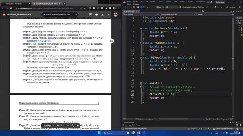Screen dimensions: 243x136
Task: Open Chrome profile avatar in toolbar
Action: point(114,8)
